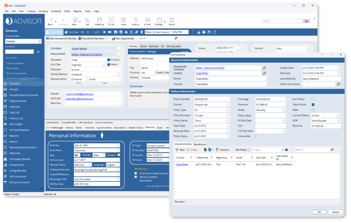Click the filter icon on Contact column
Viewport: 351px width, 223px height.
192,158
